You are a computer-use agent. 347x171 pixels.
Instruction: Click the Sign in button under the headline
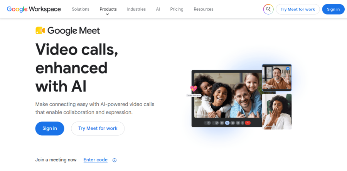[50, 128]
